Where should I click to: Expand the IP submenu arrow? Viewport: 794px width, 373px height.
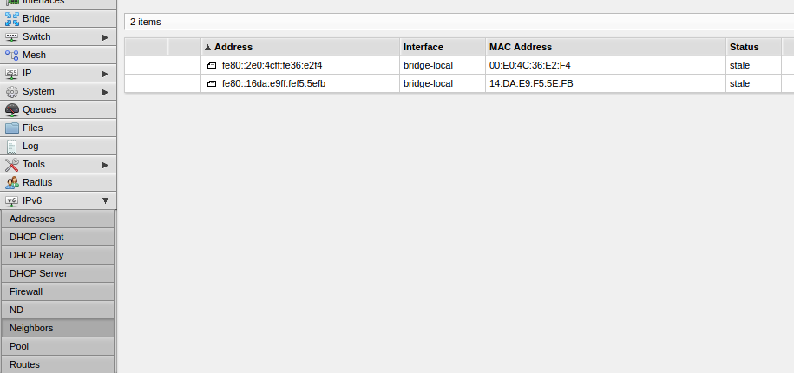105,73
